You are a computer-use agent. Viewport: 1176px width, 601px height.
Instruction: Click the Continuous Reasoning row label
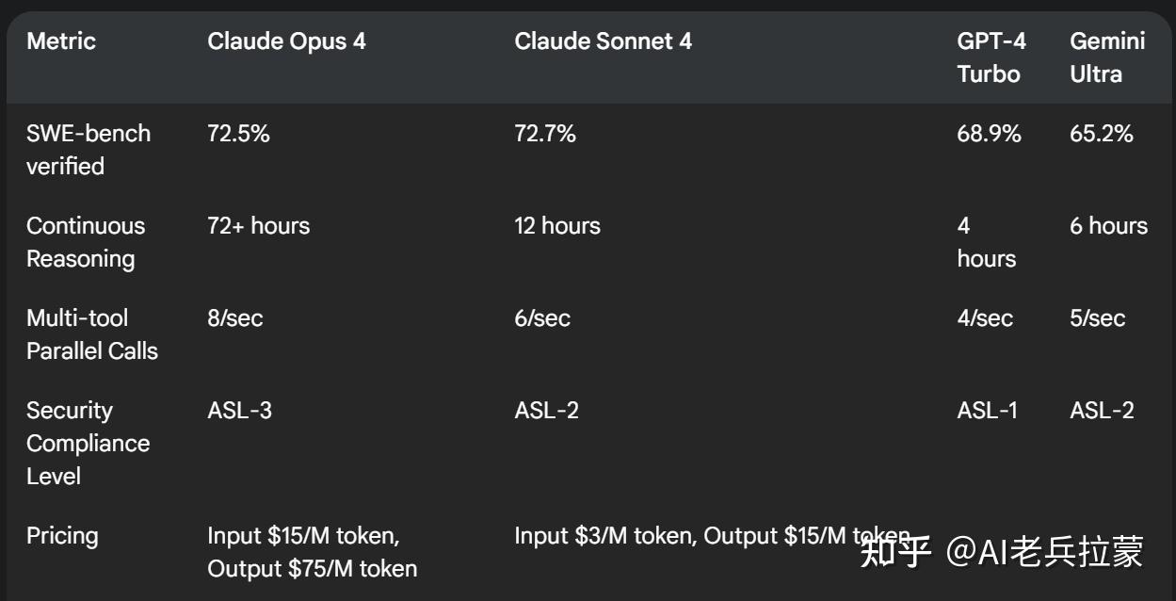pyautogui.click(x=86, y=242)
